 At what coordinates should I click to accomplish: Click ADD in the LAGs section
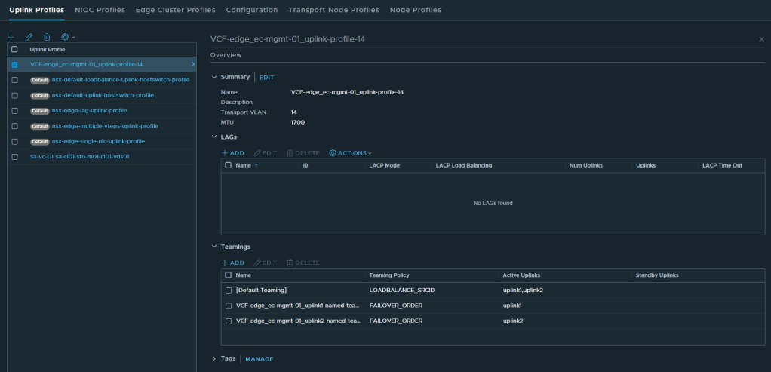(x=232, y=153)
